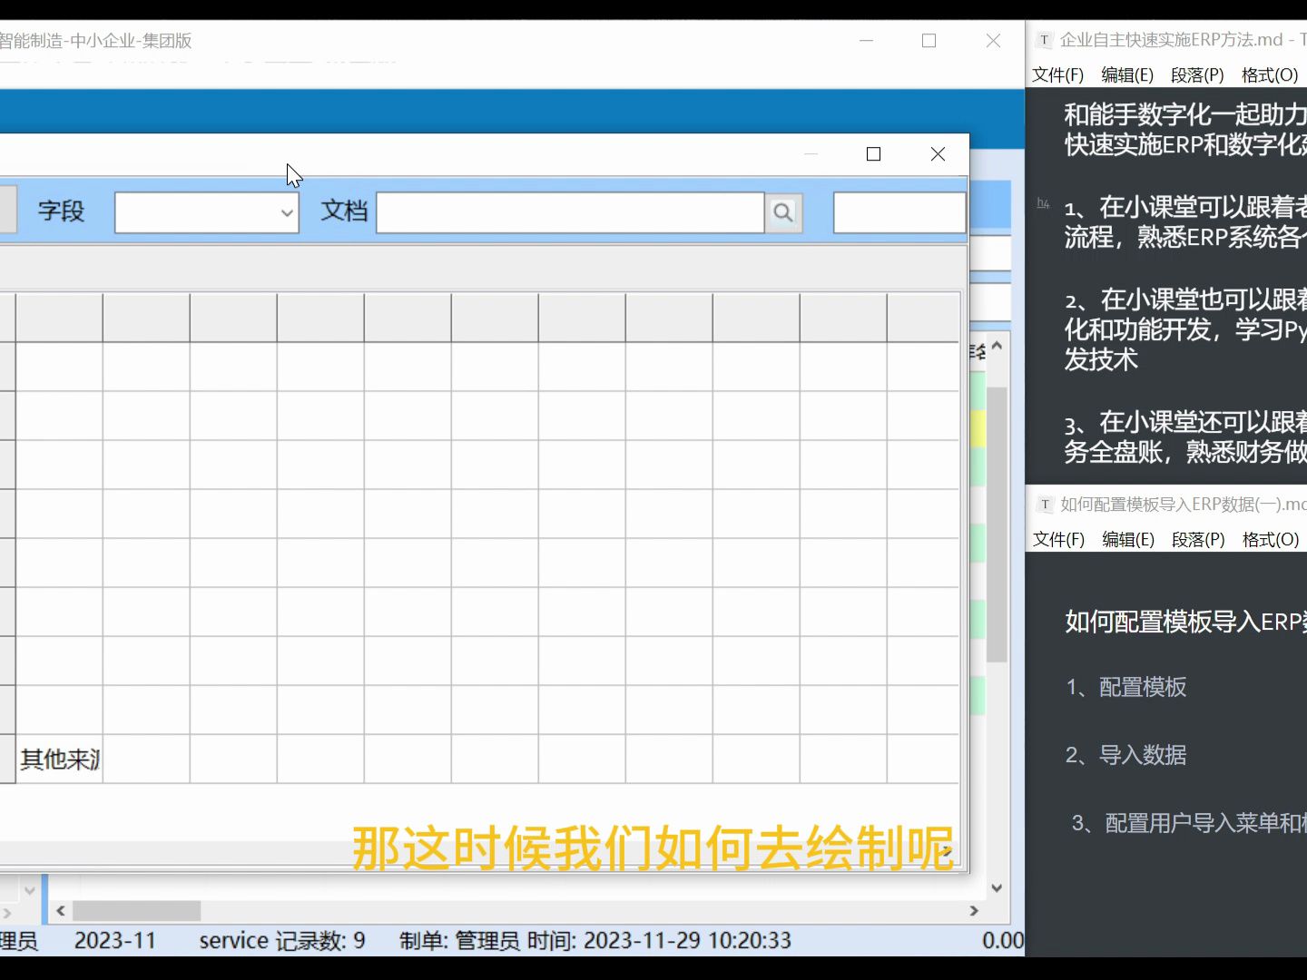The width and height of the screenshot is (1307, 980).
Task: Click the h4 heading marker in the editor margin
Action: pos(1041,203)
